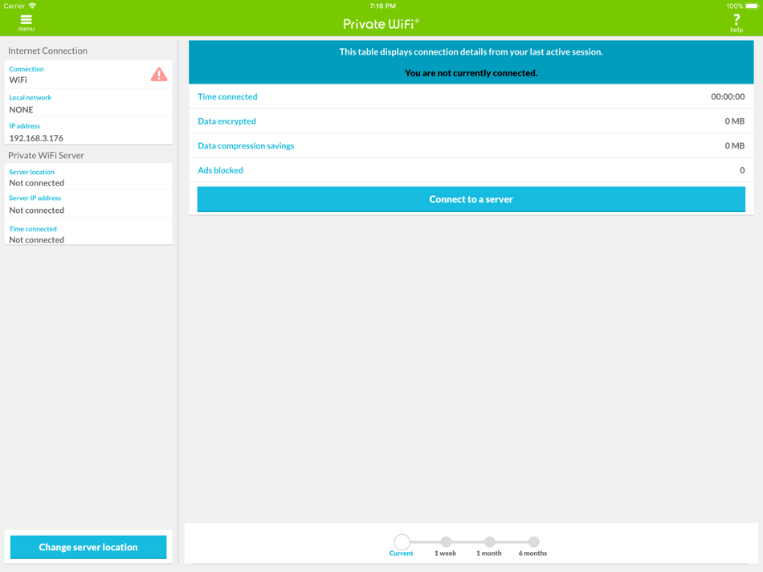The width and height of the screenshot is (763, 572).
Task: Select the 6 months timeline point
Action: click(533, 541)
